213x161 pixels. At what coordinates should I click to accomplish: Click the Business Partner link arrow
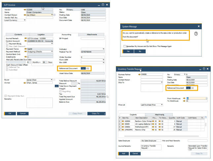138,74
